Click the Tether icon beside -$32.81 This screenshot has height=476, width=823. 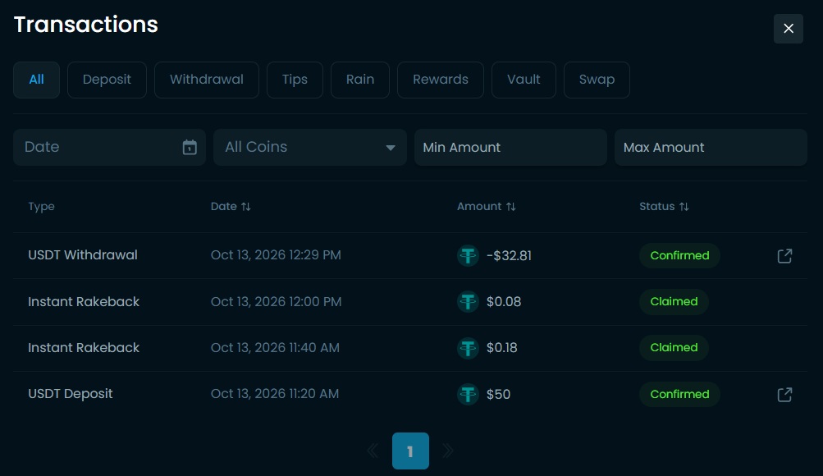point(468,255)
